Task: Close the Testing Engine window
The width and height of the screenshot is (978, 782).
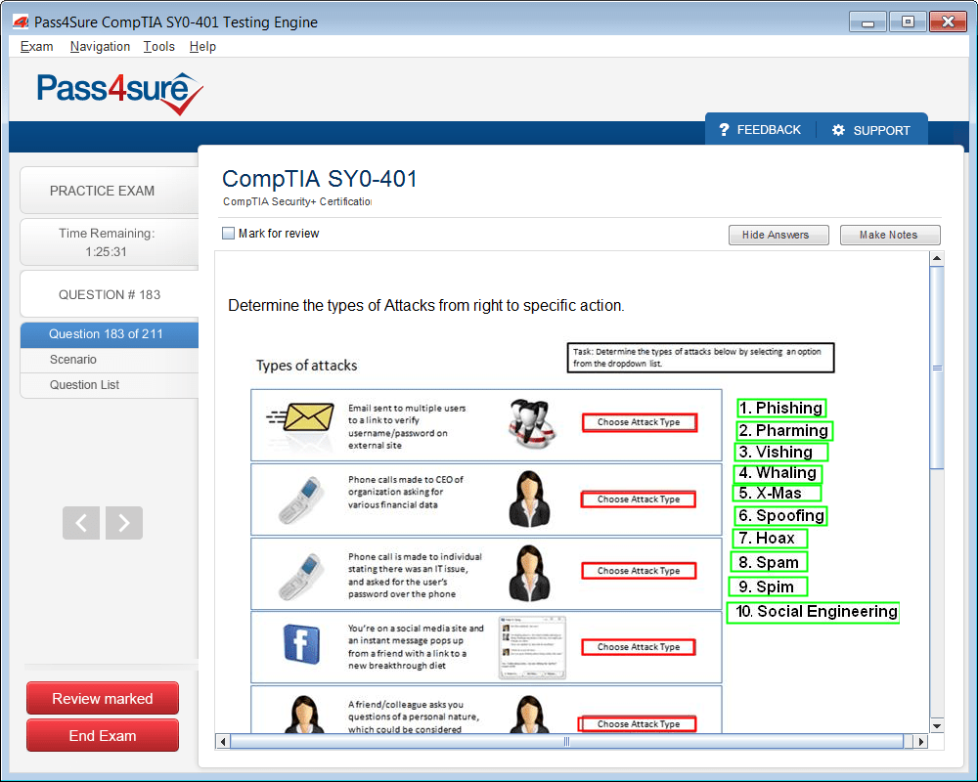Action: (x=948, y=22)
